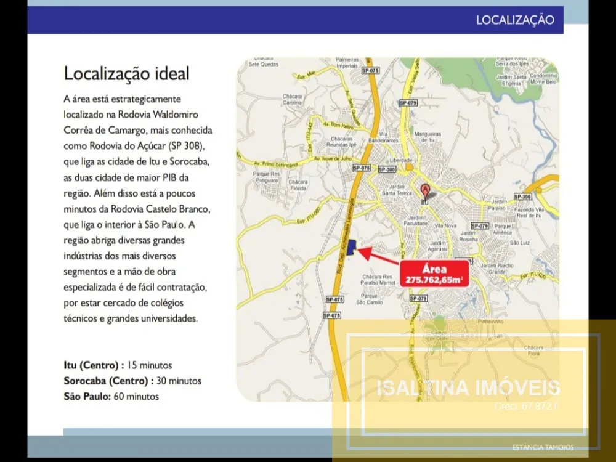This screenshot has height=462, width=616.
Task: Click the 'Jardim Riacho Grande' map label
Action: pyautogui.click(x=497, y=269)
